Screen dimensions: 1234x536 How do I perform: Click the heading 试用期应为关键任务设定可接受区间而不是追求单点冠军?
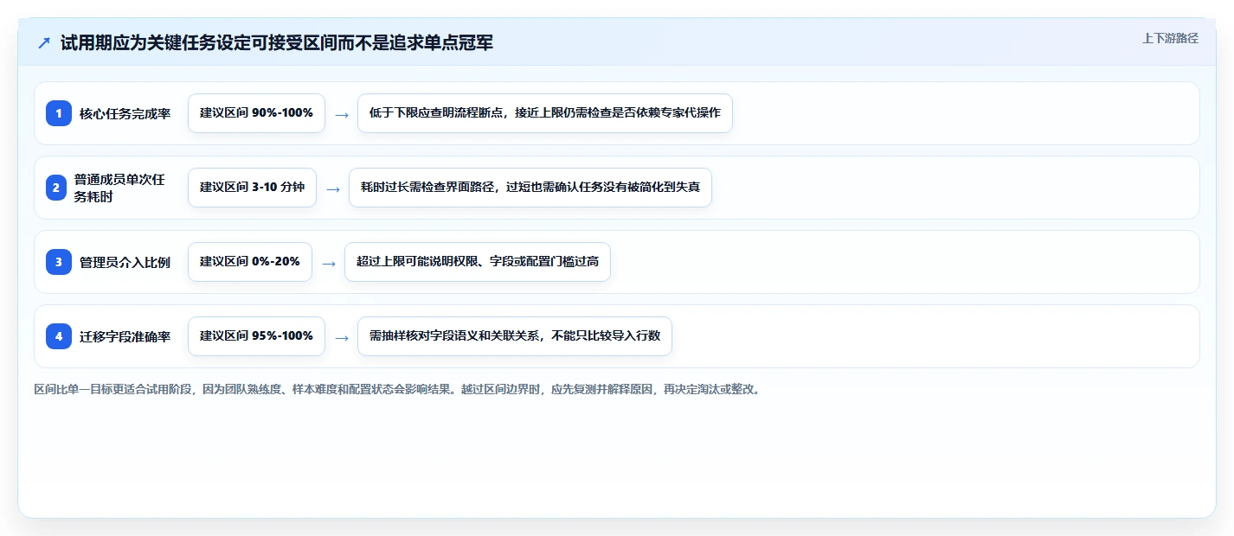coord(277,42)
